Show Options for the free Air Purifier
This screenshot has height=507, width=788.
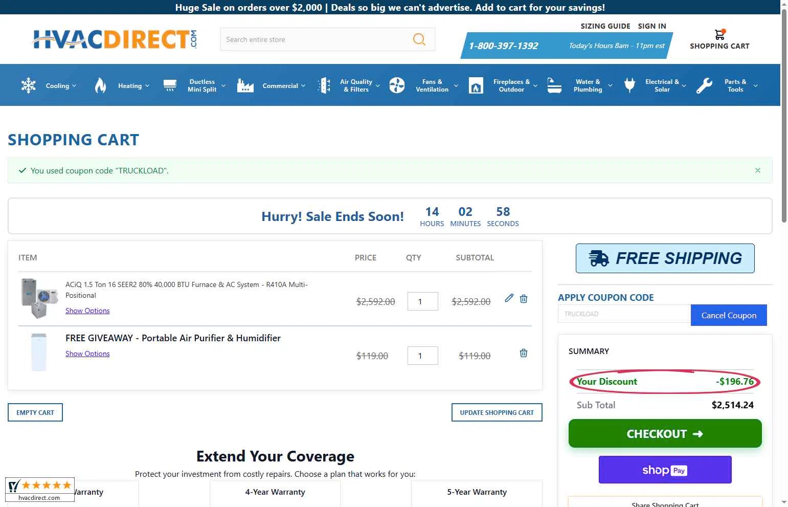87,354
